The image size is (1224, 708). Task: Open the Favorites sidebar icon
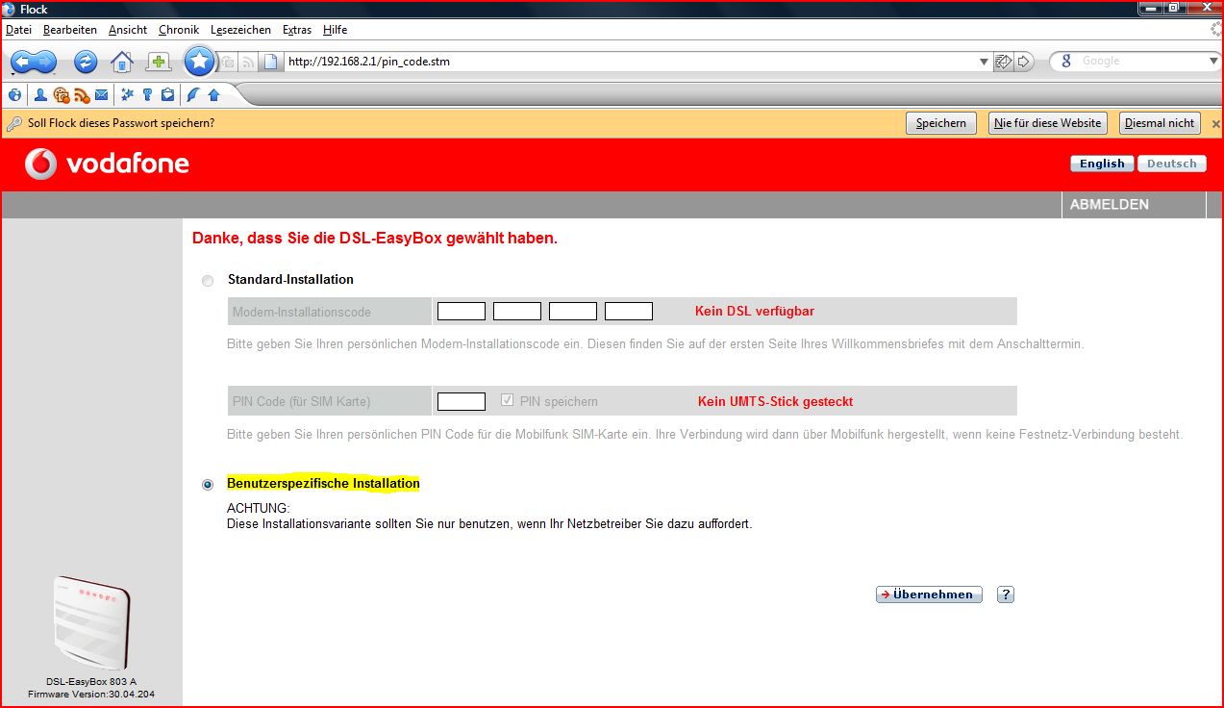pyautogui.click(x=126, y=94)
